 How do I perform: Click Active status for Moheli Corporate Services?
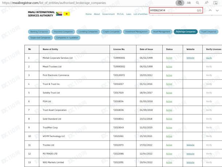pyautogui.click(x=169, y=58)
